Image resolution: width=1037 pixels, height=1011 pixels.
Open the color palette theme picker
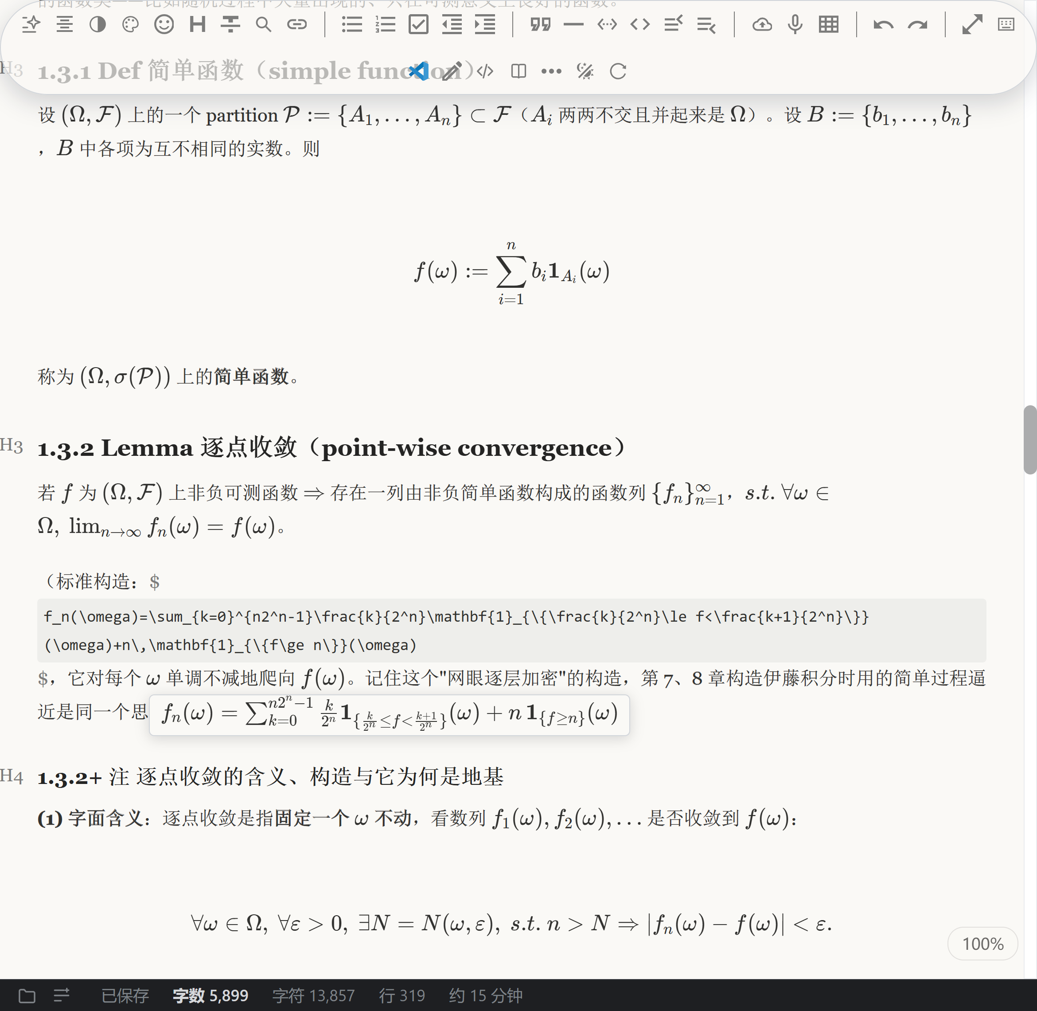[x=131, y=24]
